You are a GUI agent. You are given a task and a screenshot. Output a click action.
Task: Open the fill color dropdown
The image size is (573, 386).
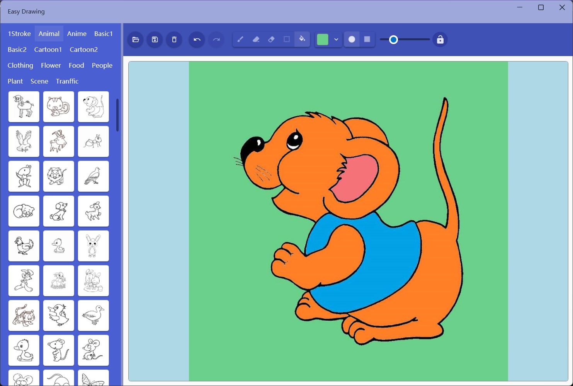point(336,39)
